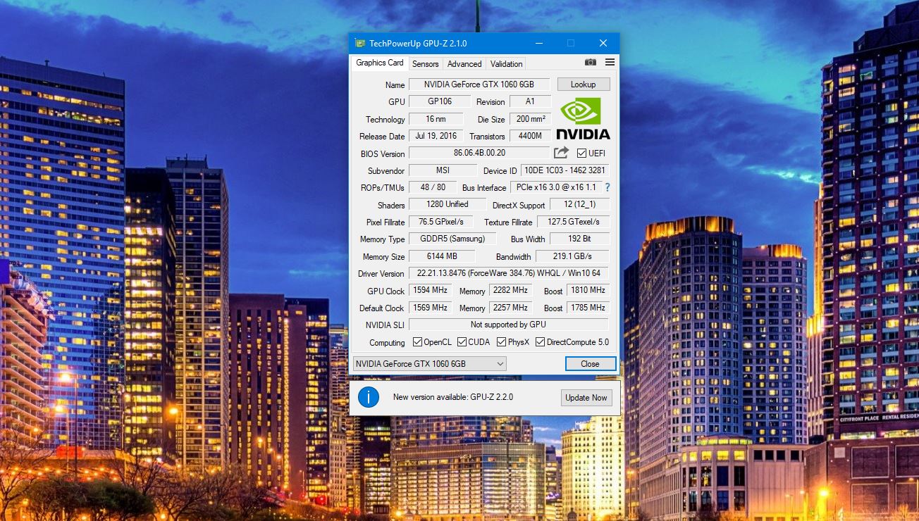Click the default Boost field 1785 MHz
The image size is (919, 521).
[x=588, y=308]
